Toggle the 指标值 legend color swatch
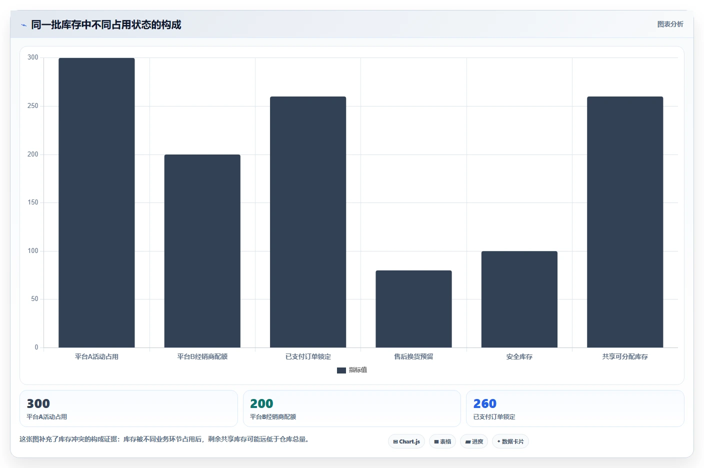 [x=341, y=370]
